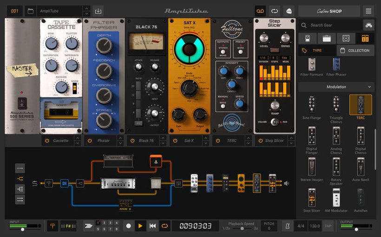381x237 pixels.
Task: Open the looper icon in top bar
Action: 275,11
